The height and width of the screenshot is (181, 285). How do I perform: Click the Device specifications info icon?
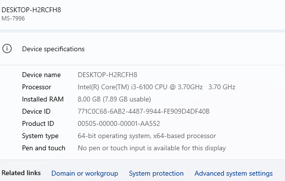(7, 49)
